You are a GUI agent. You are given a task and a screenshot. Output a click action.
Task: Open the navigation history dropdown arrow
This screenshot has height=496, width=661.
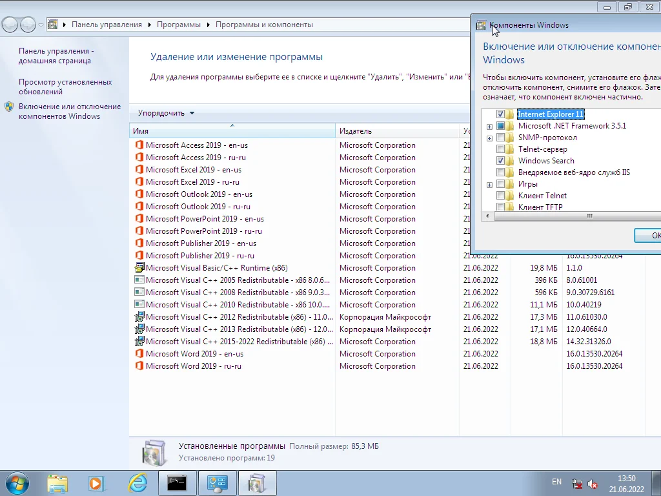41,25
